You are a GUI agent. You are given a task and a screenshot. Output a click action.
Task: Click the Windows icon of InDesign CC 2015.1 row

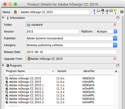click(x=7, y=85)
